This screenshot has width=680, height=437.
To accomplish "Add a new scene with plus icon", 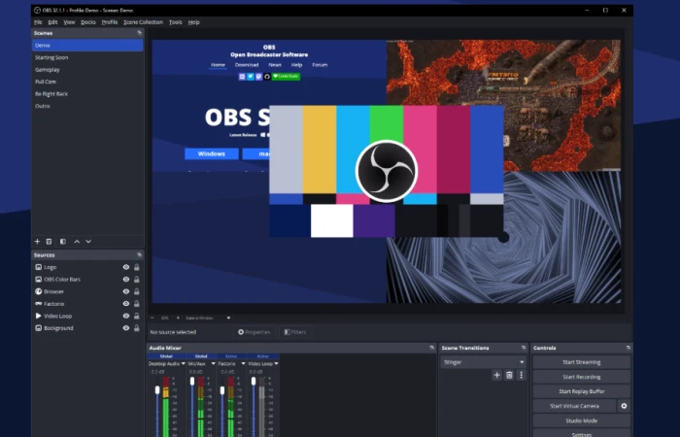I will [x=37, y=242].
